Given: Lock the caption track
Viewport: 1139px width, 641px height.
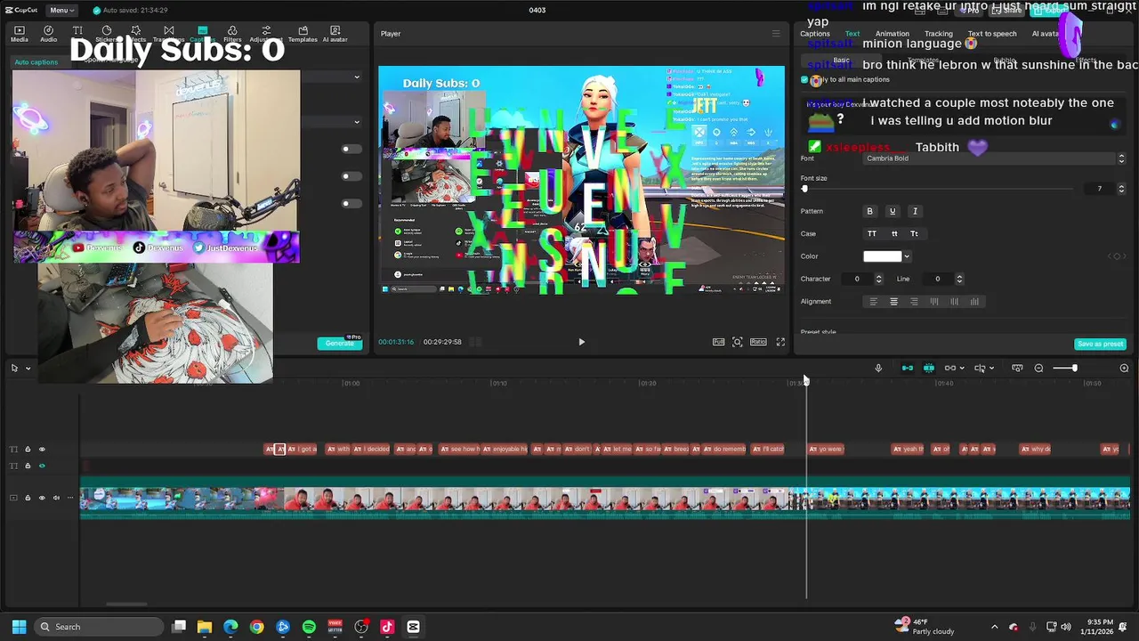Looking at the screenshot, I should tap(28, 449).
